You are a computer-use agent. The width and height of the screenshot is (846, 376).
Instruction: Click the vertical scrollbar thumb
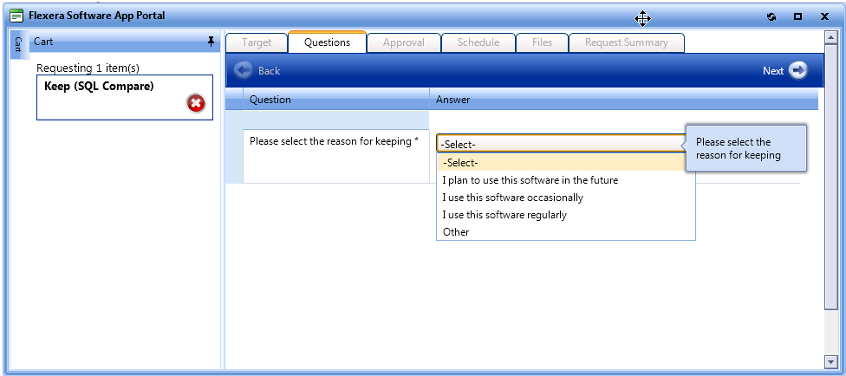click(830, 176)
